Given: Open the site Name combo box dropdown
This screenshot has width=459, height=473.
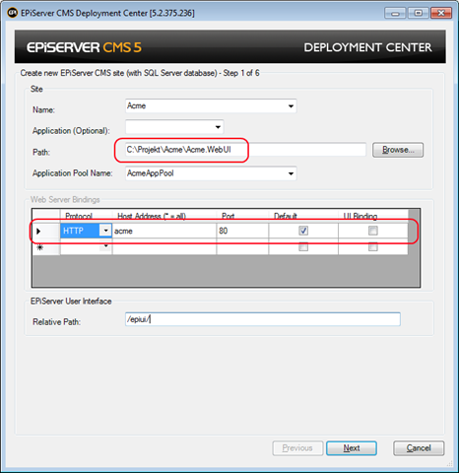Looking at the screenshot, I should [x=291, y=106].
